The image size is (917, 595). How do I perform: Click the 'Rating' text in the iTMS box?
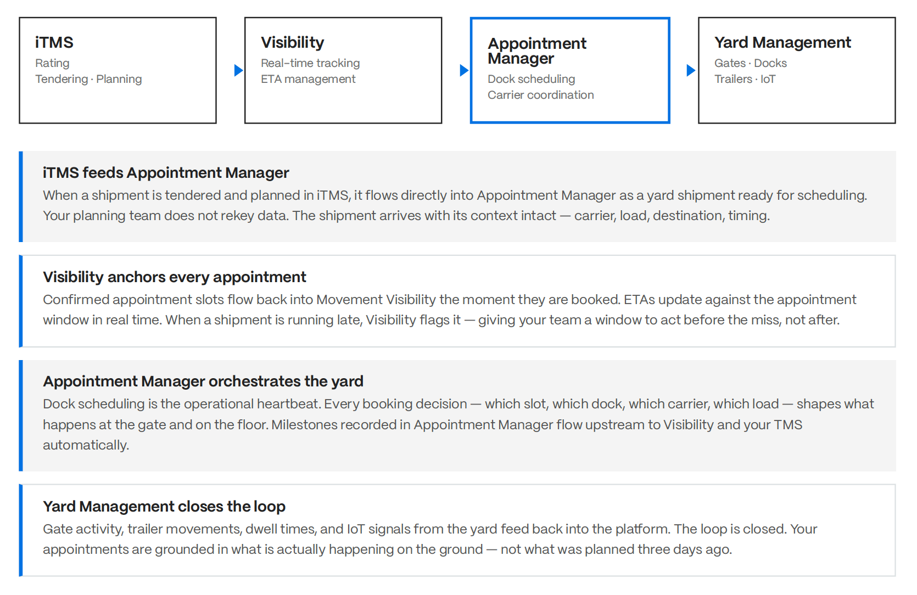[53, 63]
